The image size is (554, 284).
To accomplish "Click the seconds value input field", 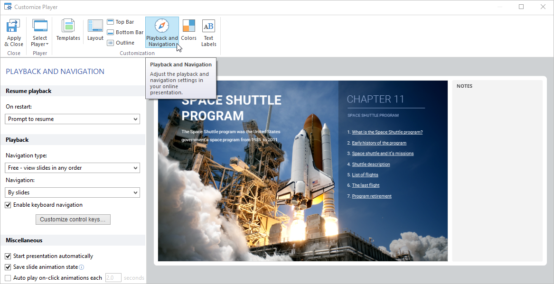I will 113,277.
